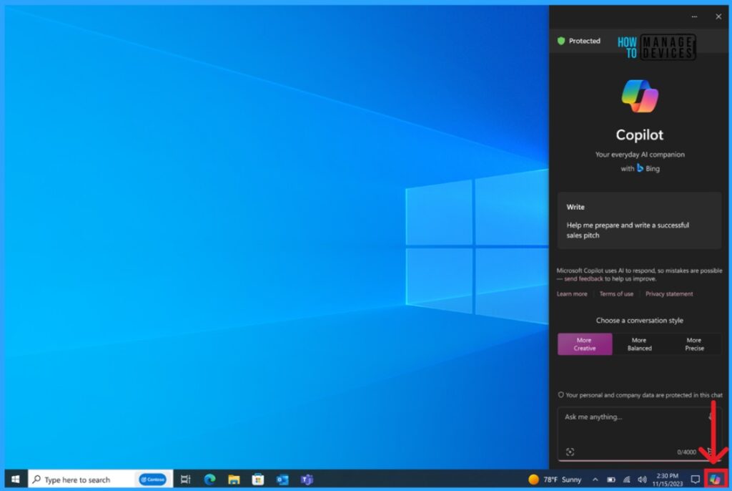Click the Choose a conversation style heading
The image size is (732, 491).
tap(639, 321)
